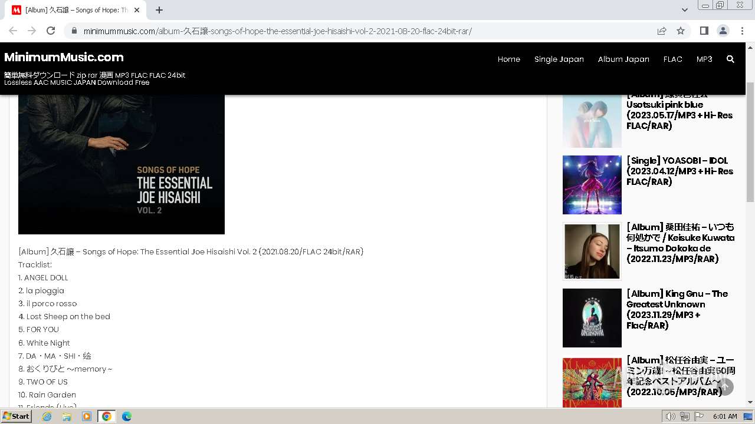Open the Keisuke Kuwata Itsumo Dokoka de link
The height and width of the screenshot is (424, 755).
click(x=680, y=243)
